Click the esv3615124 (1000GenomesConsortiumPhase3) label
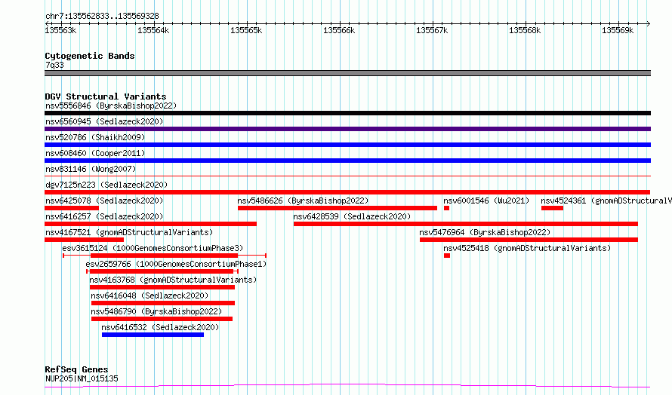Screen dimensions: 672x395 coord(153,248)
